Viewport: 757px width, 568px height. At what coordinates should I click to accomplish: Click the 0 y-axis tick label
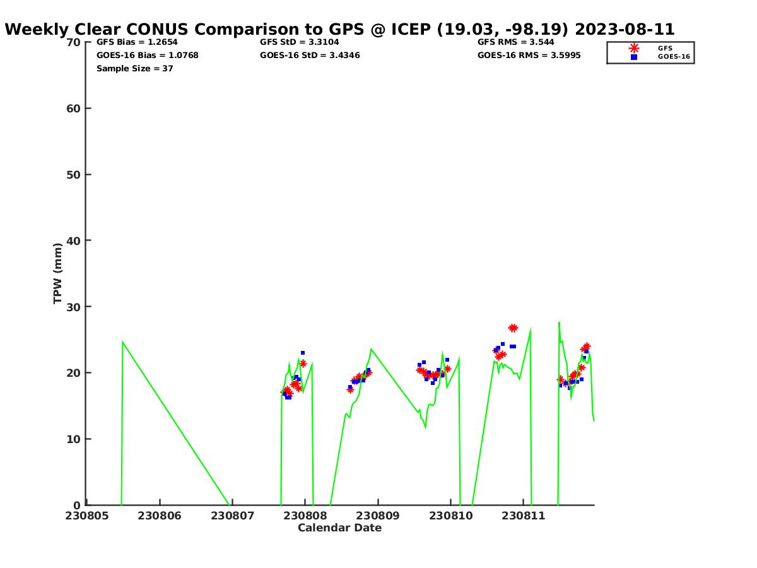click(x=78, y=505)
